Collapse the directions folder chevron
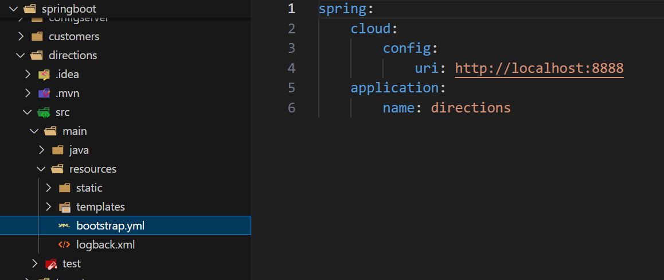Image resolution: width=664 pixels, height=280 pixels. 21,56
